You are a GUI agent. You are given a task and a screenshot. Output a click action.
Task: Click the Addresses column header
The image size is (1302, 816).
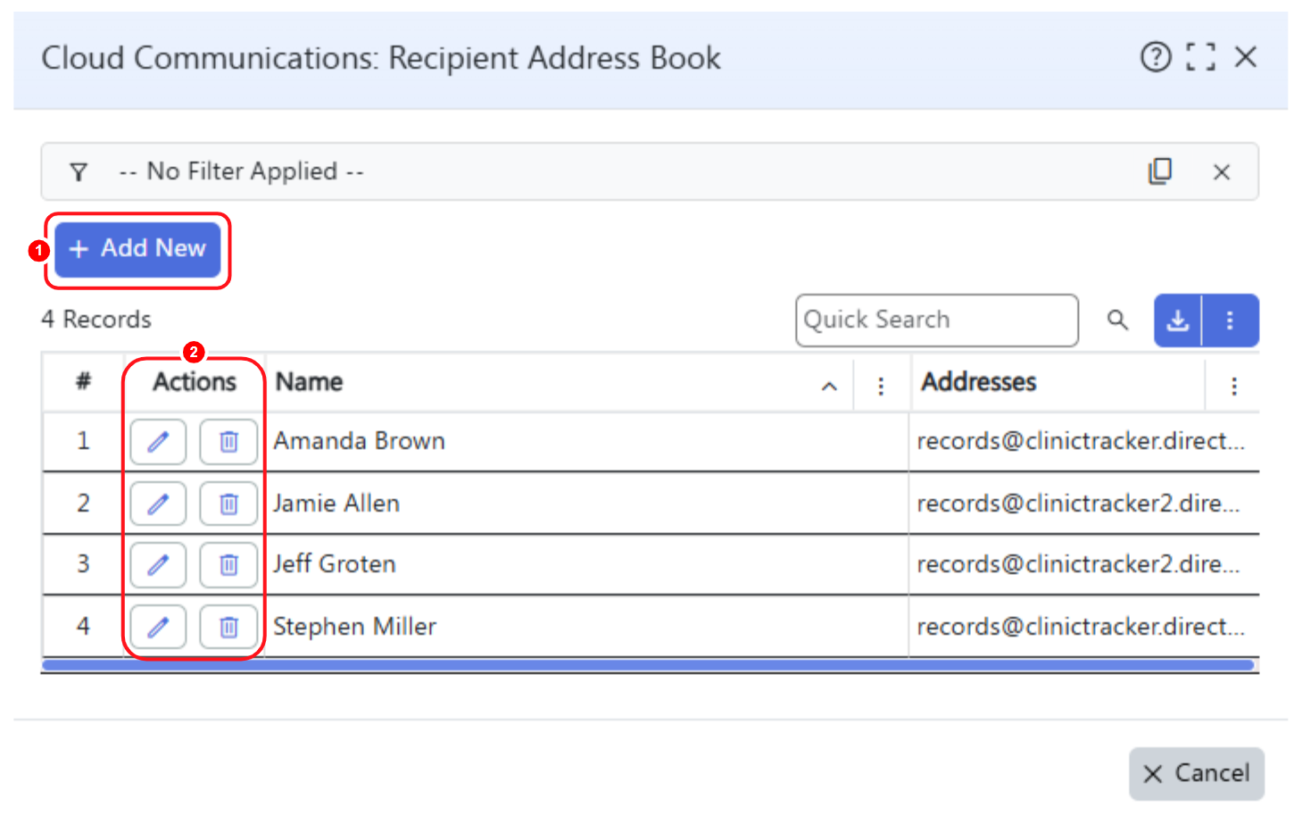979,382
